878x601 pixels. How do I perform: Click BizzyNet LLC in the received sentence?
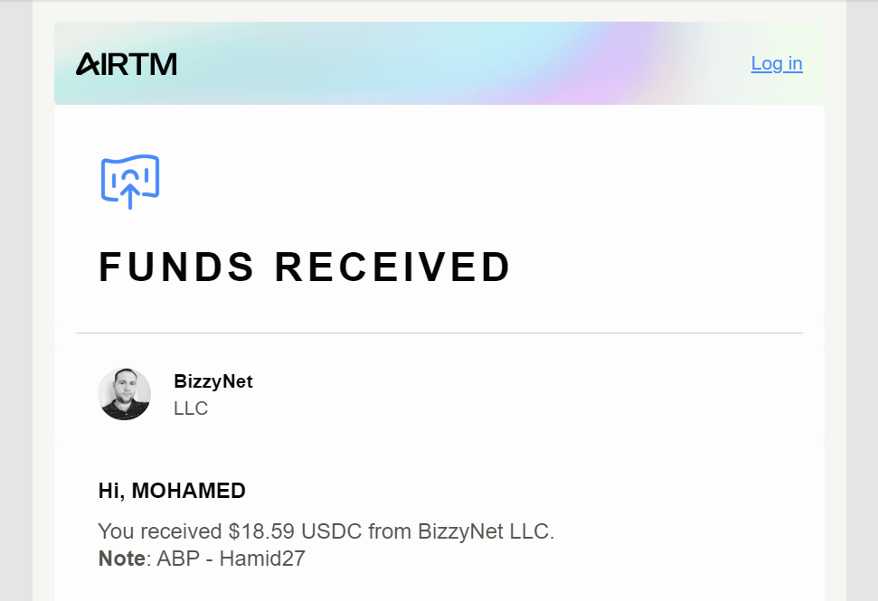click(486, 531)
